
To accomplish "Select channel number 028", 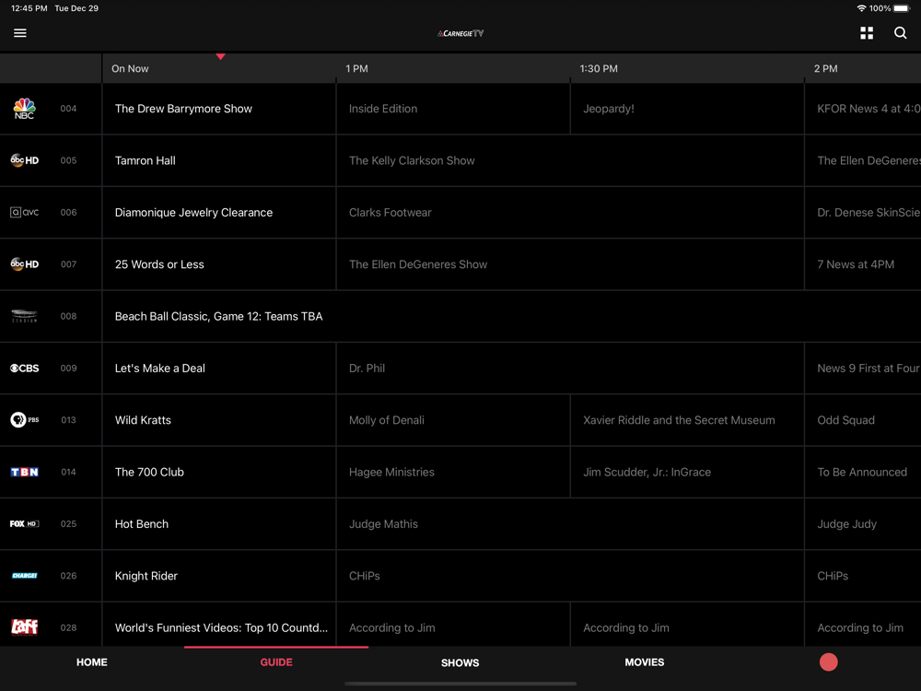I will (68, 627).
